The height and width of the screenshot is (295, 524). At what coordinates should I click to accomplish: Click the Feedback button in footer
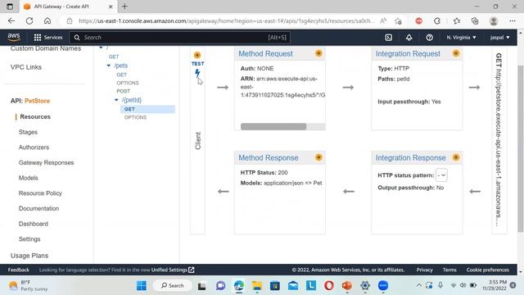click(19, 270)
